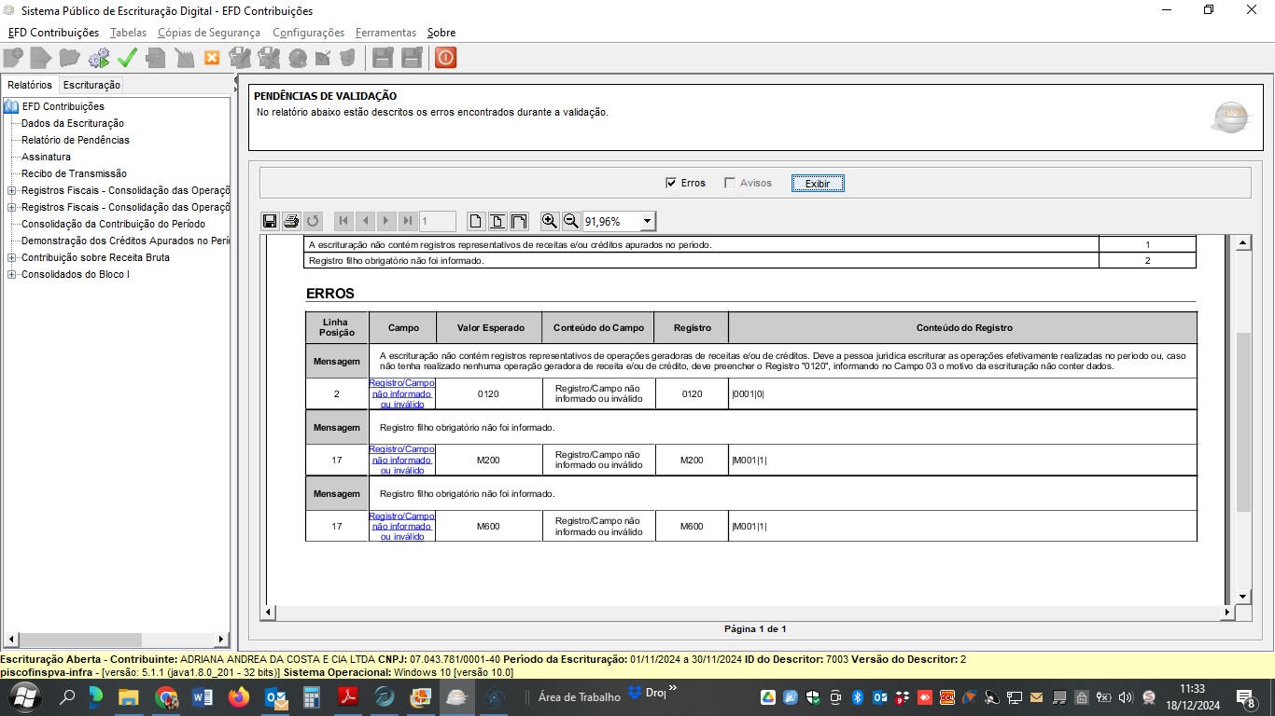
Task: Click the report vertical scrollbar thumb
Action: tap(1243, 421)
